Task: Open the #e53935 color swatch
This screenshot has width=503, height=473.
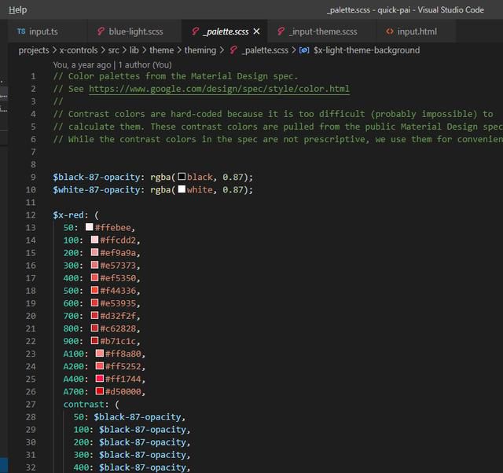Action: [94, 302]
